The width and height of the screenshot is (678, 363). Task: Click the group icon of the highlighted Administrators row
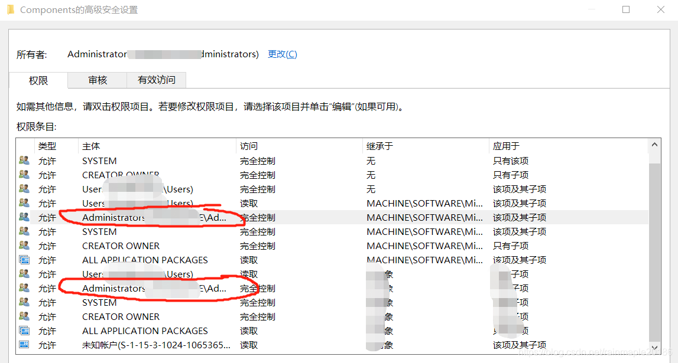click(24, 217)
